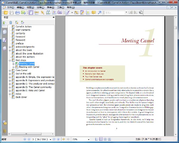Collapse the First steps bookmark

pyautogui.click(x=10, y=60)
